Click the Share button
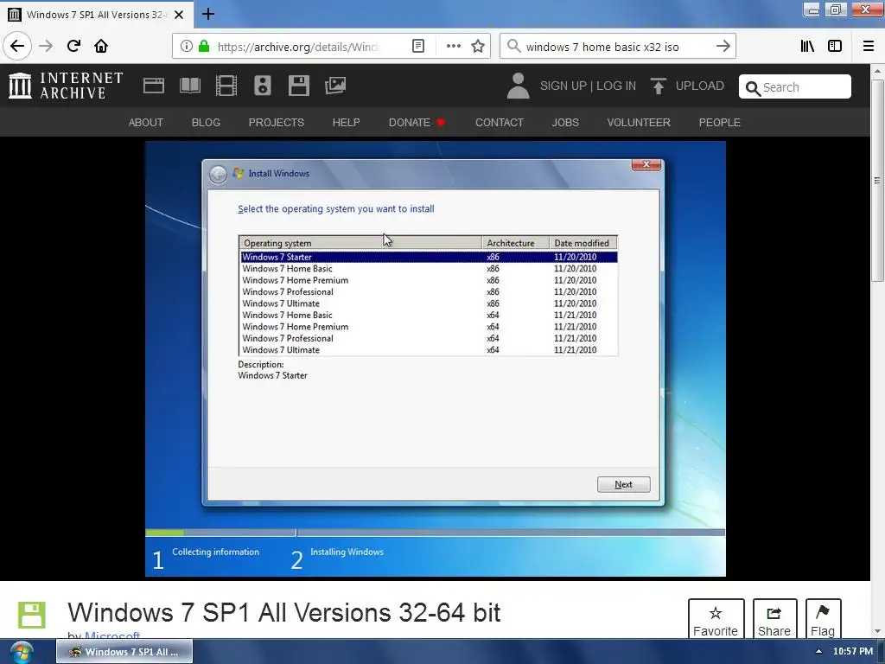This screenshot has height=664, width=885. pos(774,620)
